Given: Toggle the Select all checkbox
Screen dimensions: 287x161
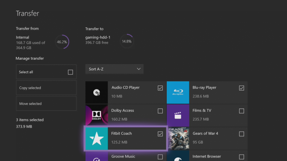Looking at the screenshot, I should tap(70, 72).
